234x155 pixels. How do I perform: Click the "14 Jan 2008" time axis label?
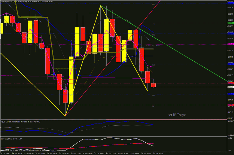4,154
